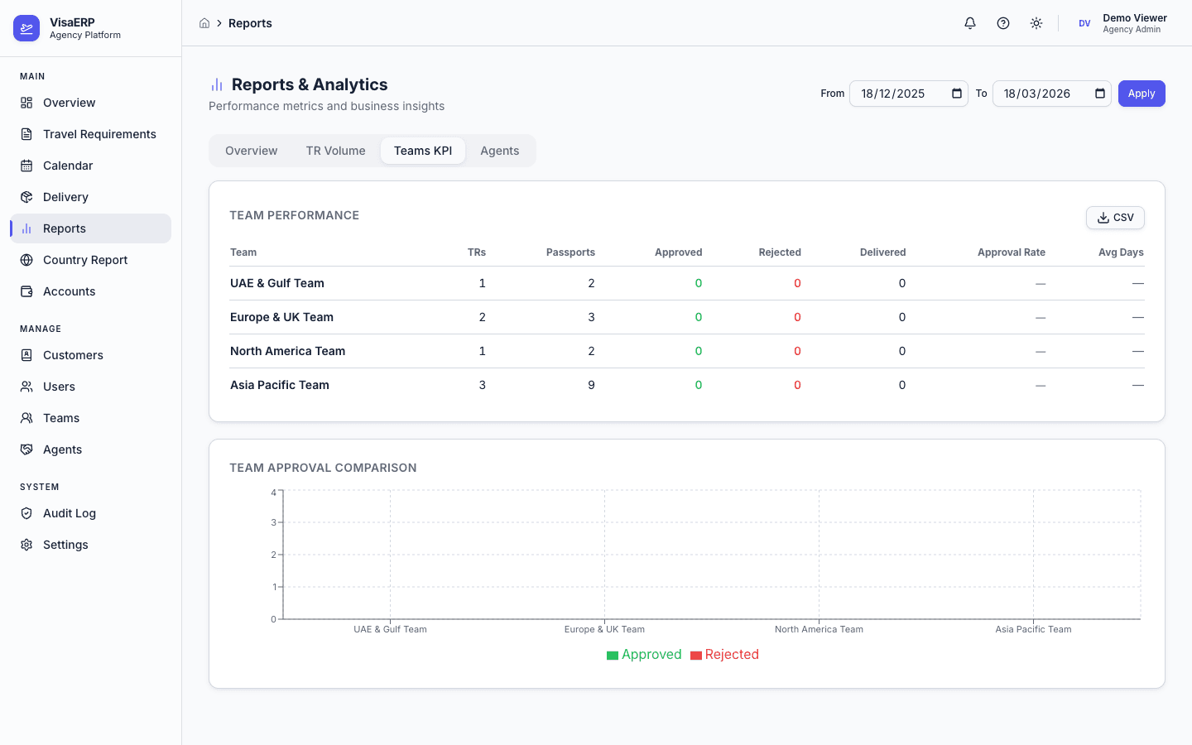The width and height of the screenshot is (1192, 745).
Task: Open the From date calendar picker
Action: coord(956,94)
